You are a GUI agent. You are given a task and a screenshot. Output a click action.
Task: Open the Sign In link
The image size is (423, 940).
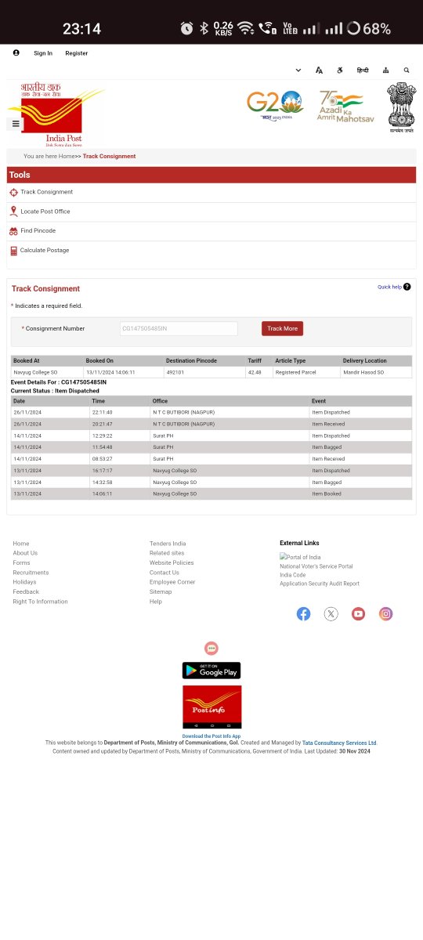43,53
